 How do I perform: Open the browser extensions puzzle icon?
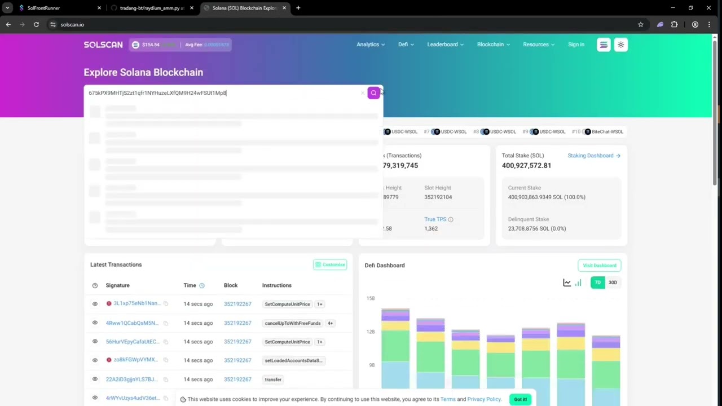pyautogui.click(x=674, y=24)
